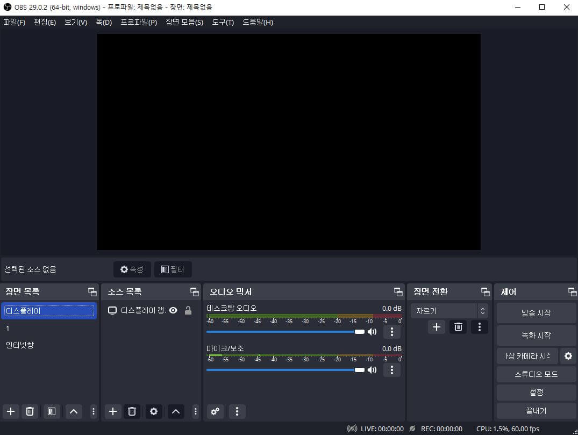
Task: Open 데스크탑 오디오 options dots menu
Action: click(392, 332)
